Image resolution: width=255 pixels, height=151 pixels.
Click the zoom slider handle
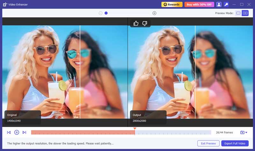pyautogui.click(x=106, y=13)
